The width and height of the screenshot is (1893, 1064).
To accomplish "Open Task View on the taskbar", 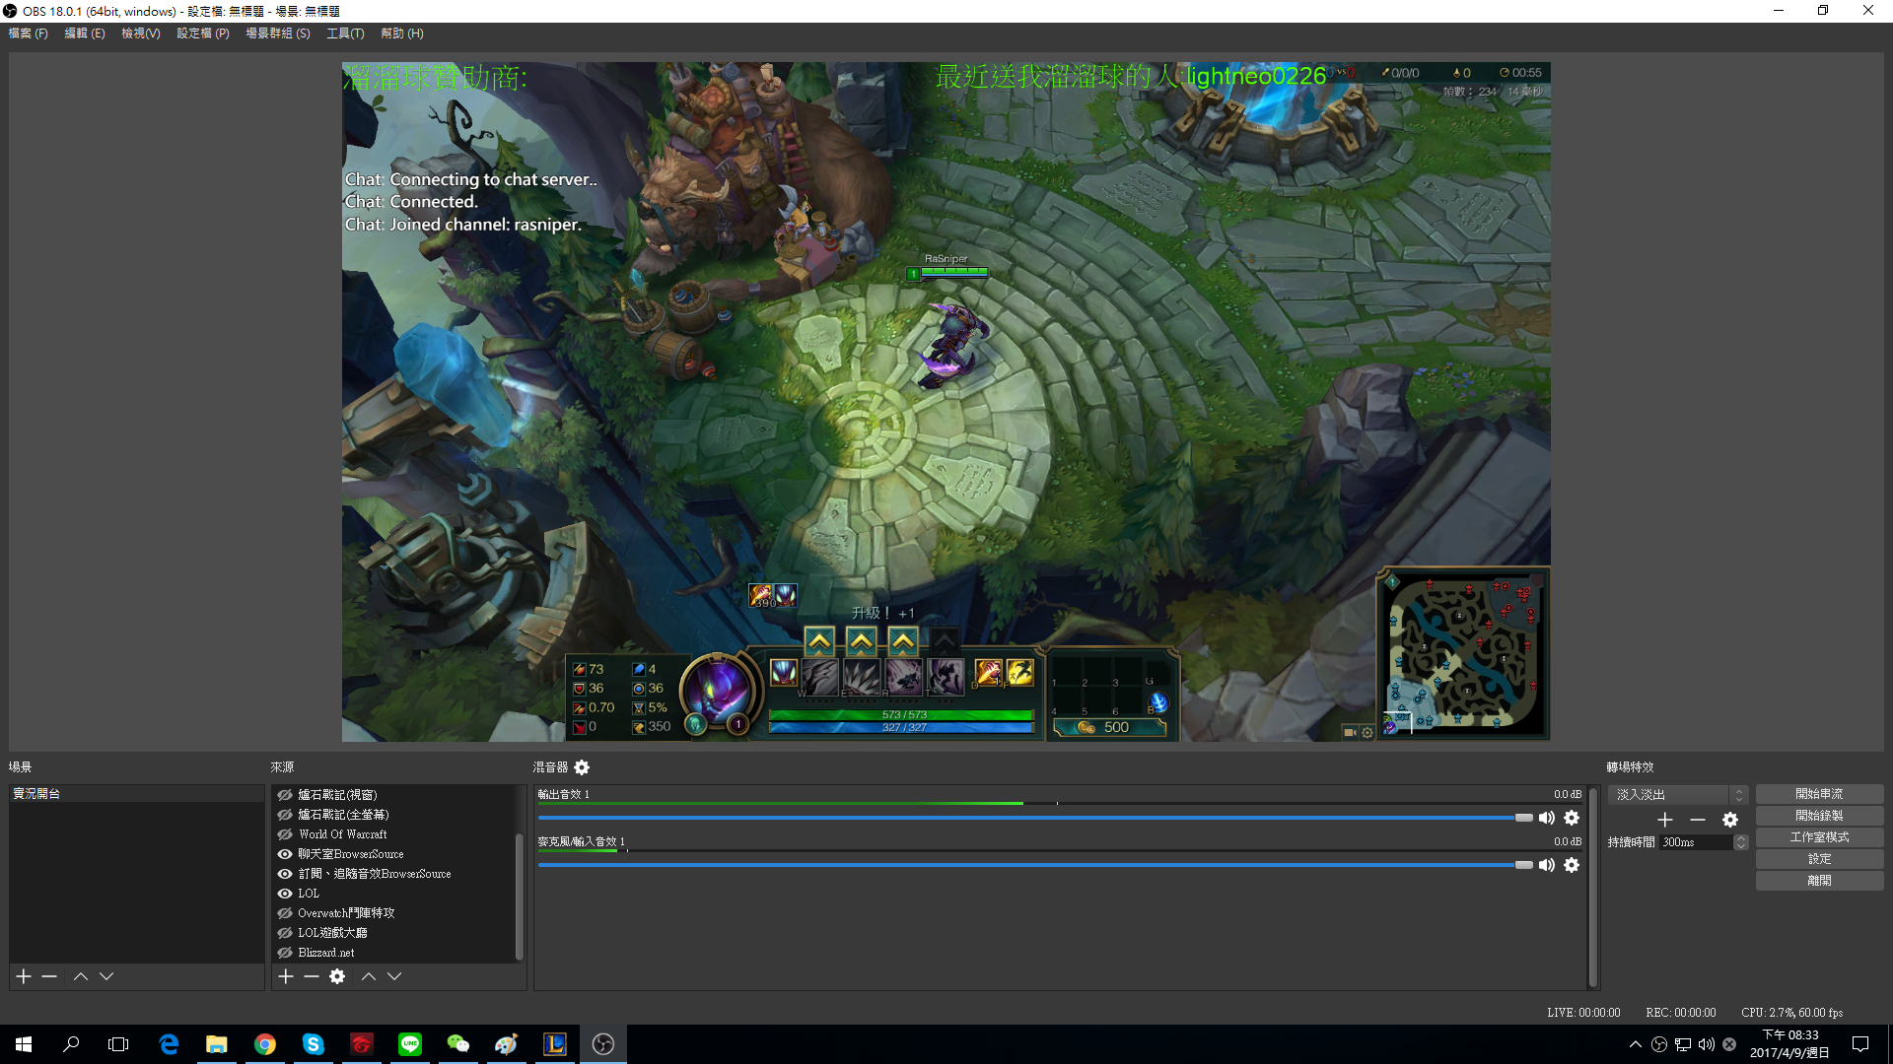I will click(x=118, y=1044).
